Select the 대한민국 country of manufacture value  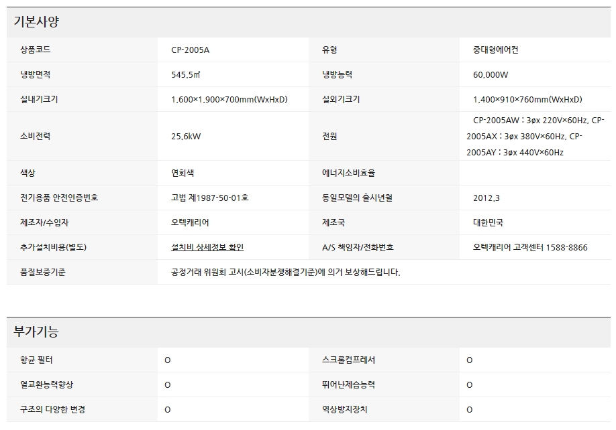coord(488,222)
